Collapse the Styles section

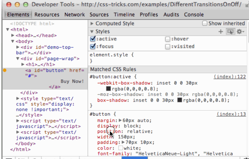[92, 32]
